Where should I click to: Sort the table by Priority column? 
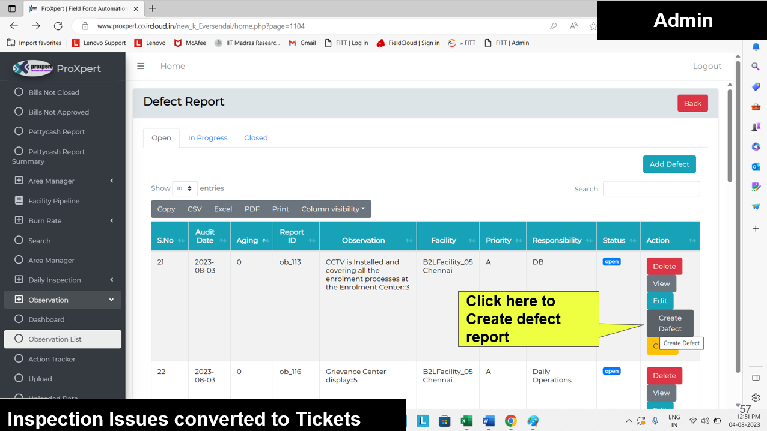pyautogui.click(x=503, y=240)
